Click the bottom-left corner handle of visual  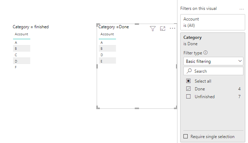click(x=98, y=108)
